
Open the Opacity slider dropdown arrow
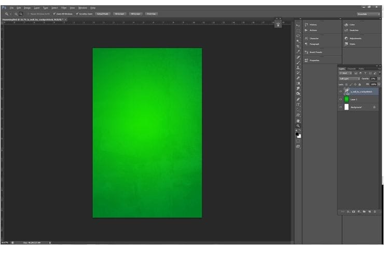tap(379, 79)
